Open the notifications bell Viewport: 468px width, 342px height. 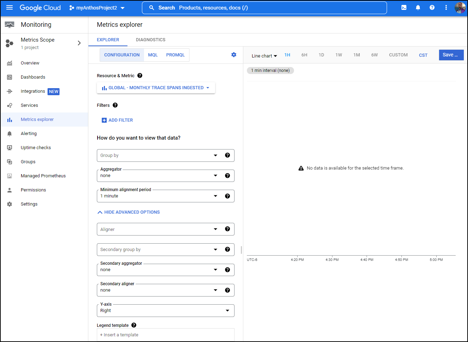click(418, 7)
